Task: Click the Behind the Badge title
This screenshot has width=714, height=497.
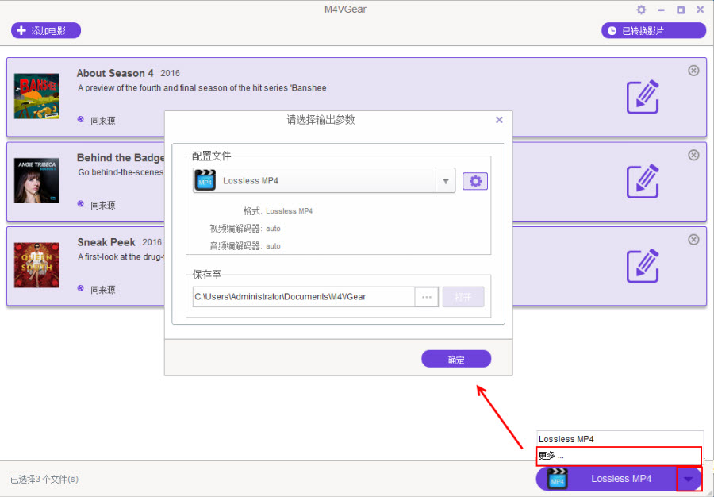Action: (121, 158)
